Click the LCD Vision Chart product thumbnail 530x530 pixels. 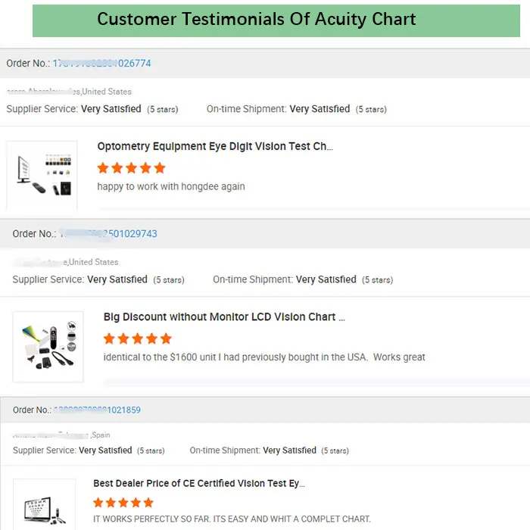click(x=48, y=346)
